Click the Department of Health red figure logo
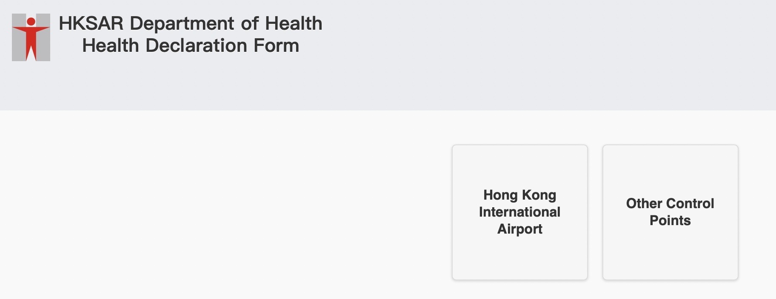776x299 pixels. (x=30, y=37)
